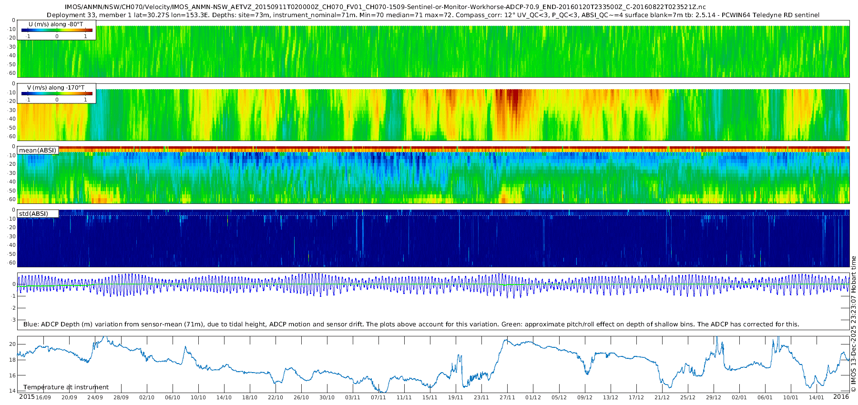Select the mean(ABSI) panel label

tap(38, 151)
